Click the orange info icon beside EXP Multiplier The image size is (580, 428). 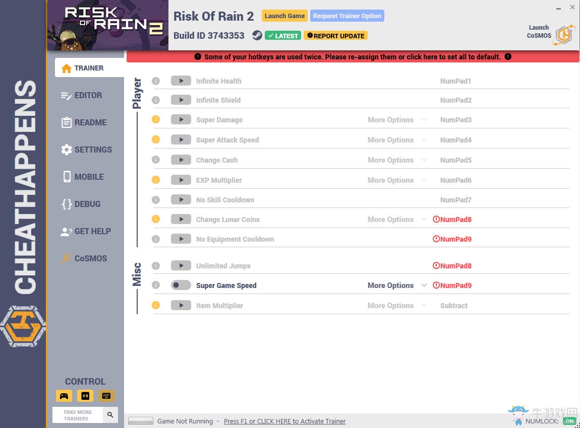coord(156,180)
